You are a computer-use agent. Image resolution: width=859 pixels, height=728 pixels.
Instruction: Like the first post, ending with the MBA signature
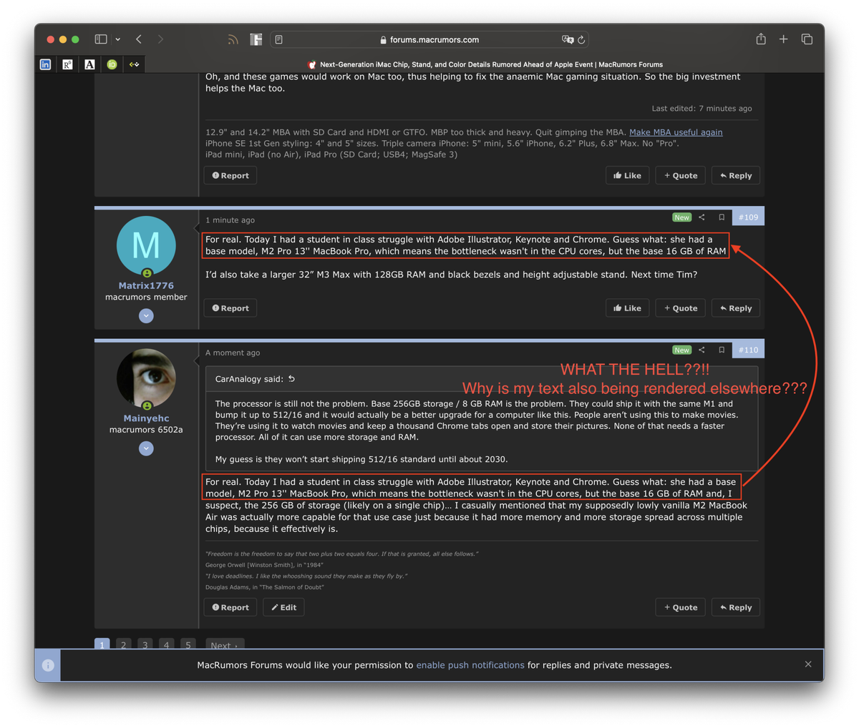click(627, 175)
